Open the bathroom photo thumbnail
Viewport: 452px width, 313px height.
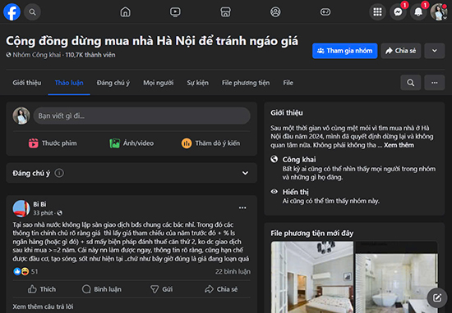[396, 277]
